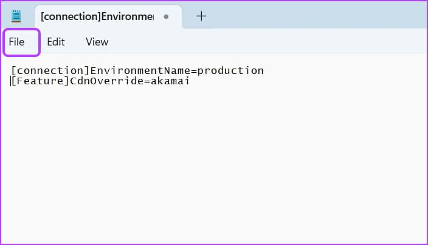The height and width of the screenshot is (245, 428).
Task: Click the empty editor area below the text
Action: [x=214, y=163]
